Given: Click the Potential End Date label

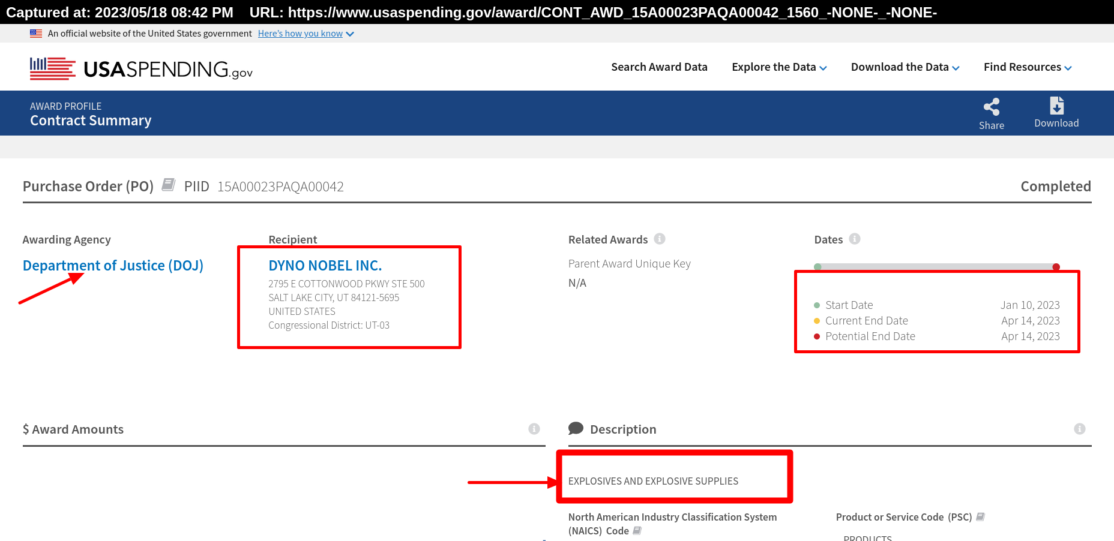Looking at the screenshot, I should 870,336.
